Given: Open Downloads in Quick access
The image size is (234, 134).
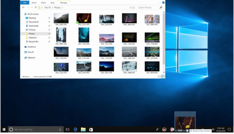Looking at the screenshot, I should point(32,26).
